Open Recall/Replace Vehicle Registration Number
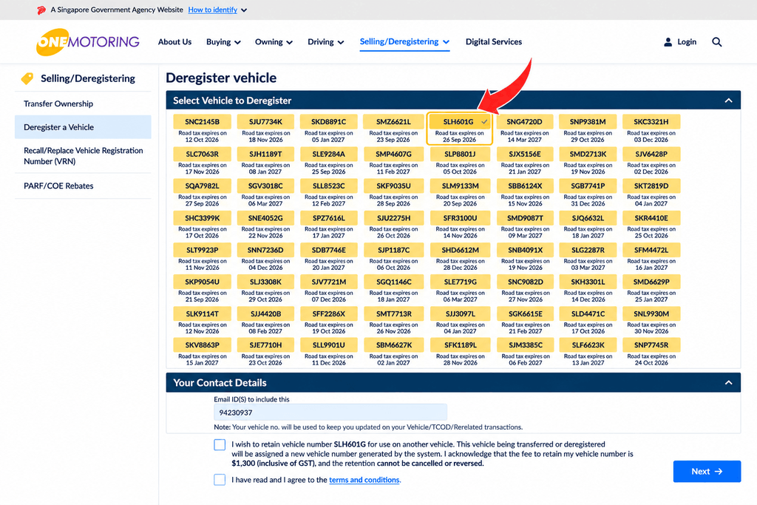Viewport: 757px width, 505px height. pos(83,156)
